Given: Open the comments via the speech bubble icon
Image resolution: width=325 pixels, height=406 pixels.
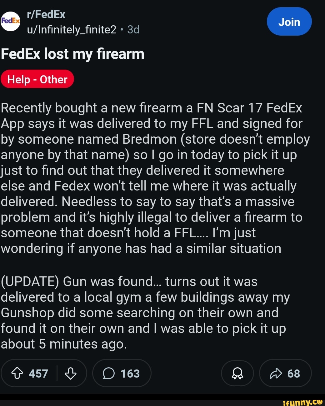Looking at the screenshot, I should [x=108, y=373].
